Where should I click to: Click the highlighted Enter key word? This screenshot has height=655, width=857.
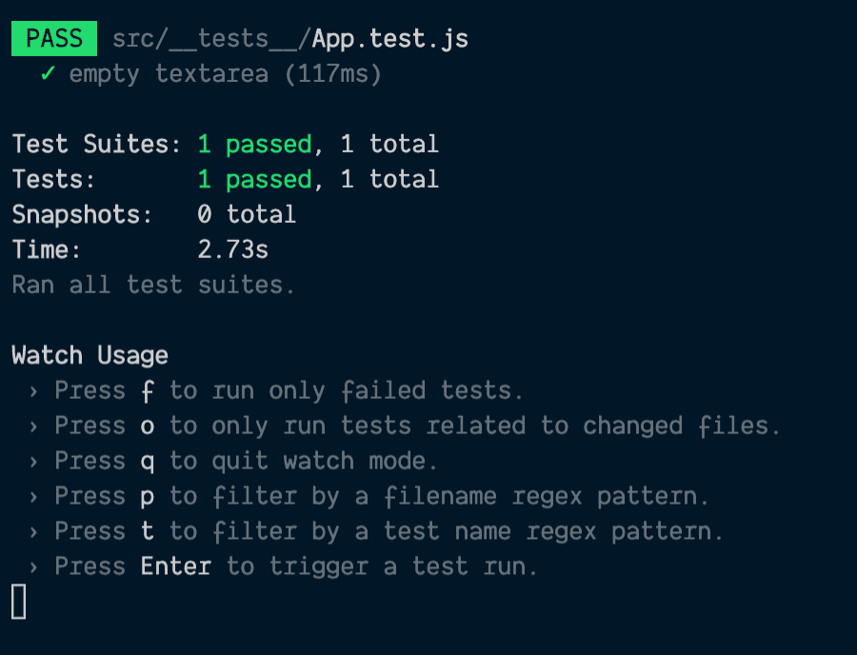pos(176,566)
